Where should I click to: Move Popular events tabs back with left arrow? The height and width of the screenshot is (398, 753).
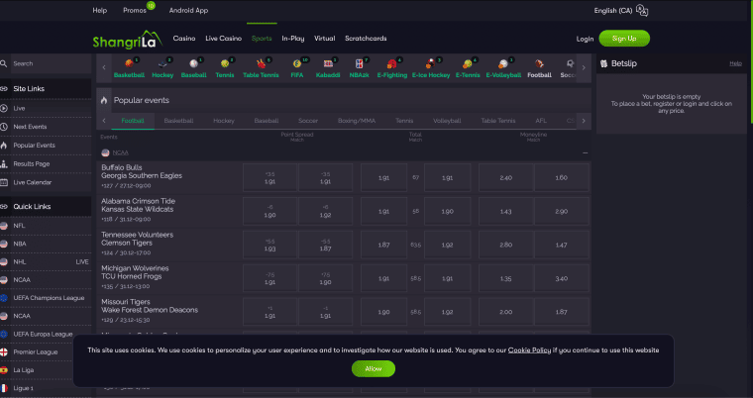tap(104, 121)
